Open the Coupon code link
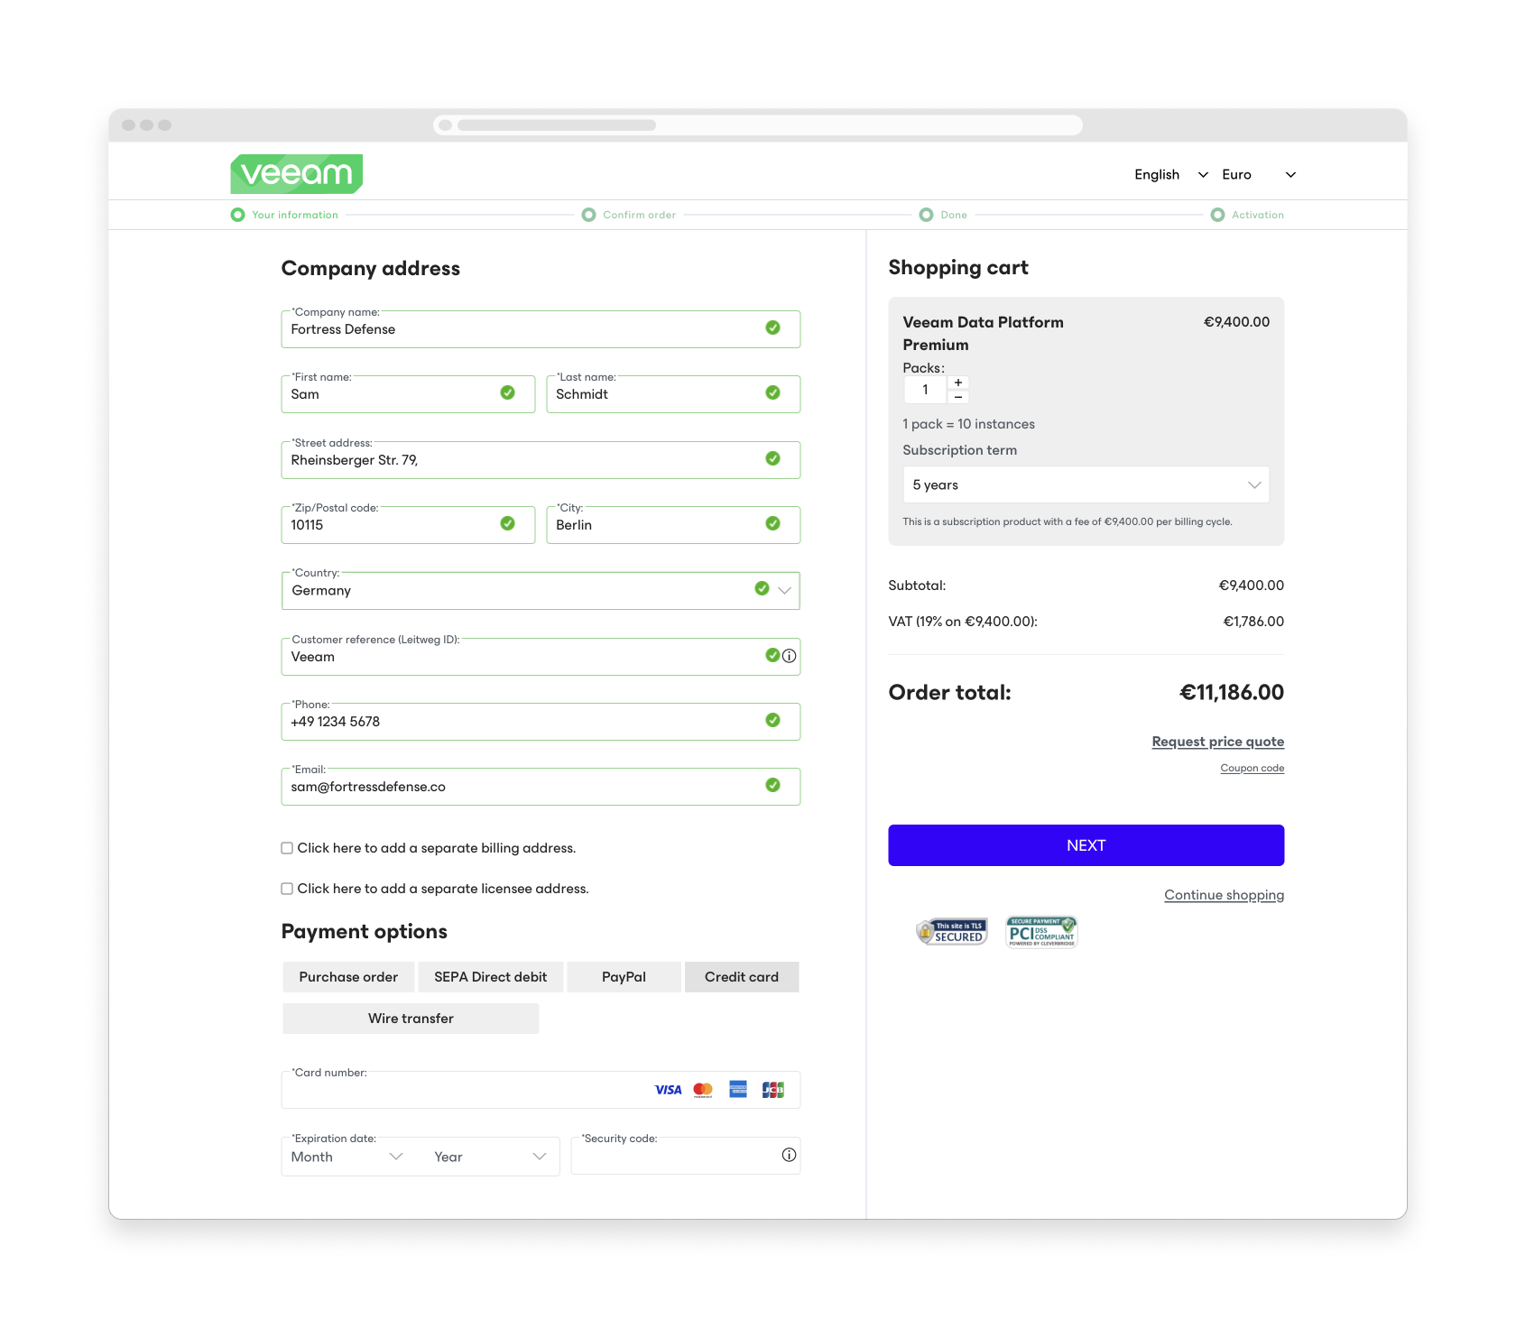The width and height of the screenshot is (1516, 1328). click(x=1252, y=769)
